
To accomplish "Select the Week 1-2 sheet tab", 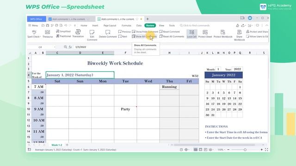I will [56, 145].
